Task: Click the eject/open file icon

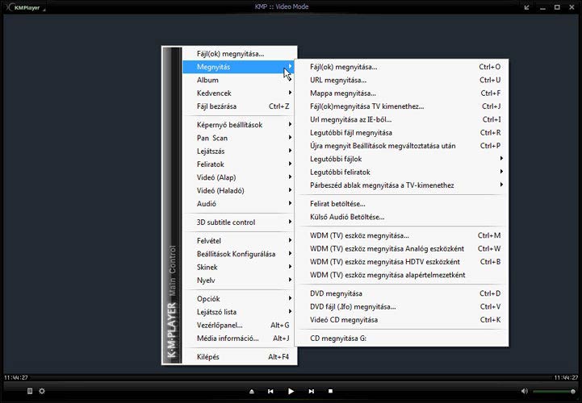Action: point(252,391)
